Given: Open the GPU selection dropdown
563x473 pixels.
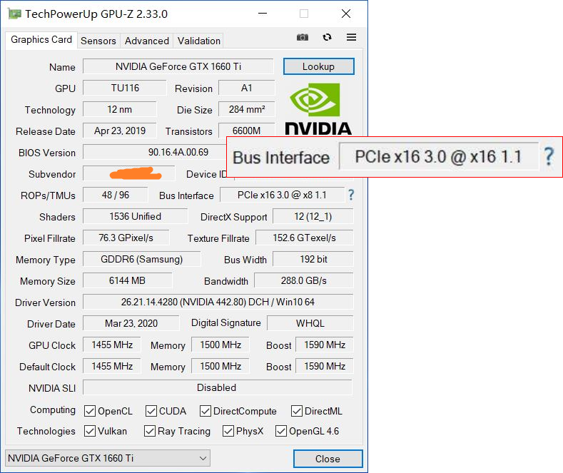Looking at the screenshot, I should click(x=108, y=458).
